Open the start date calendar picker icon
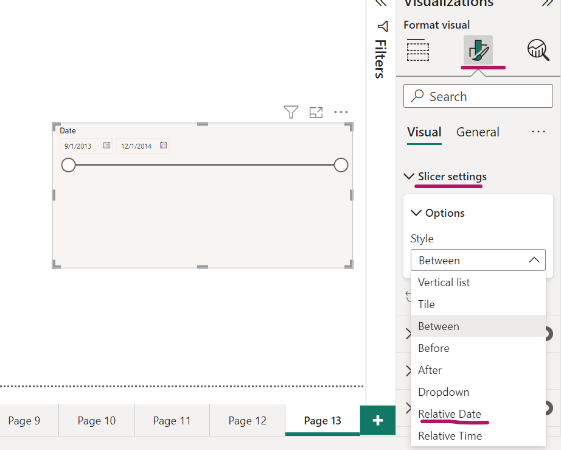 click(106, 145)
